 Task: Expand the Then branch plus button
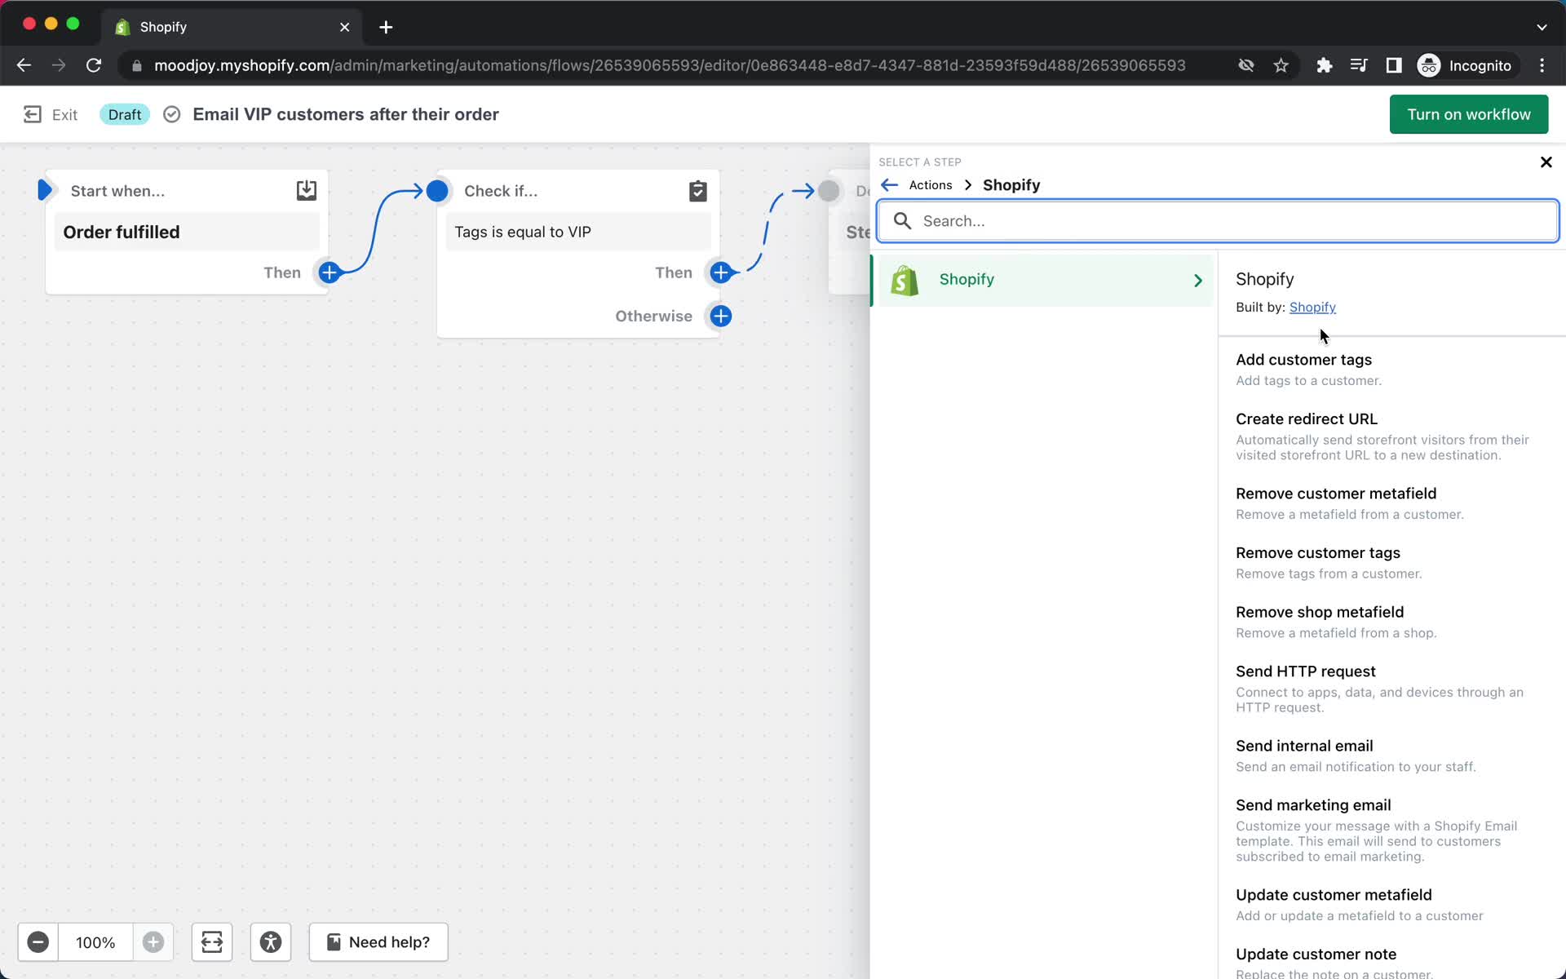[x=722, y=272]
